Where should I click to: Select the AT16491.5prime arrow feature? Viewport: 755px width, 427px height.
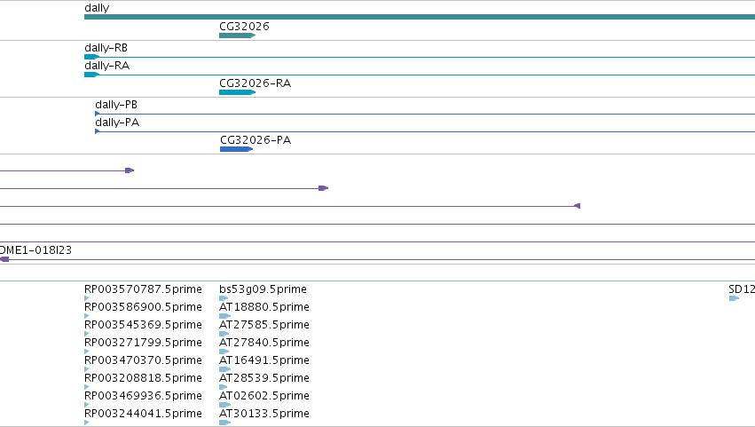pos(224,369)
